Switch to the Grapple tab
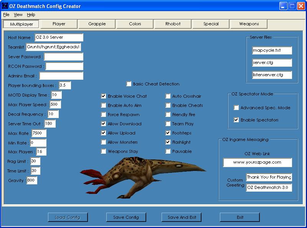Image resolution: width=307 pixels, height=228 pixels. pyautogui.click(x=97, y=24)
